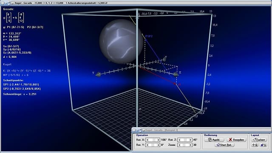The height and width of the screenshot is (153, 272).
Task: Hide the panel with the Ausbl. button
Action: (214, 140)
